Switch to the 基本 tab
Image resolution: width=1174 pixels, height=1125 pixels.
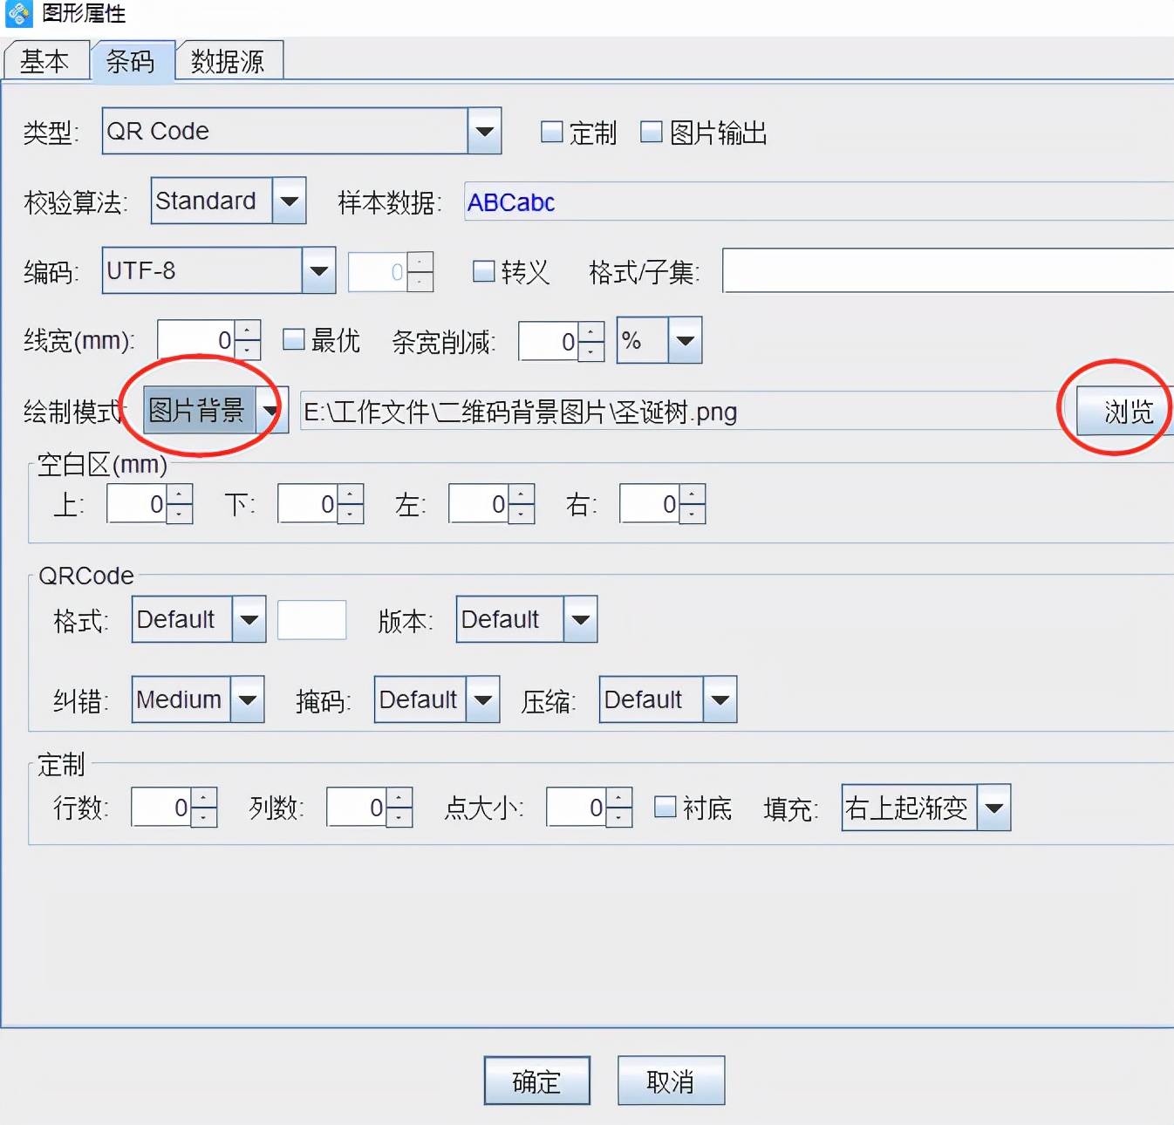click(x=45, y=61)
